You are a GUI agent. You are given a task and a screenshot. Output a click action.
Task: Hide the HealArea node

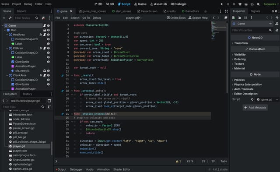[48, 35]
